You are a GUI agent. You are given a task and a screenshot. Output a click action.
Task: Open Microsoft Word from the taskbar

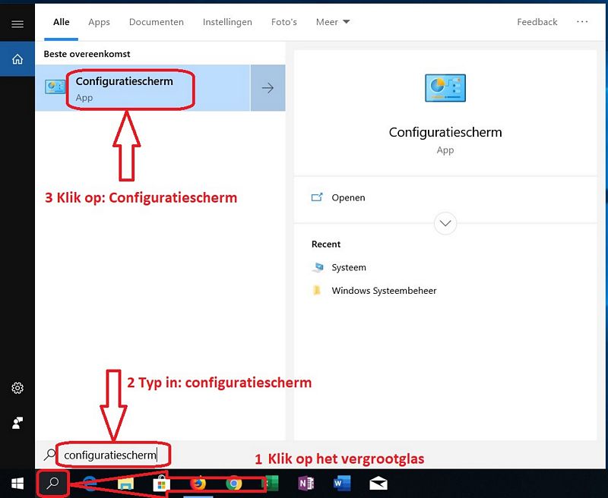340,483
